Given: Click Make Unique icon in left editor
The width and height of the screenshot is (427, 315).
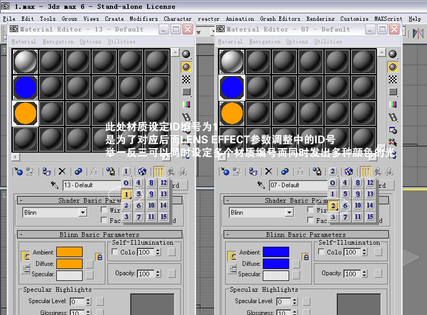Looking at the screenshot, I should pyautogui.click(x=94, y=172).
